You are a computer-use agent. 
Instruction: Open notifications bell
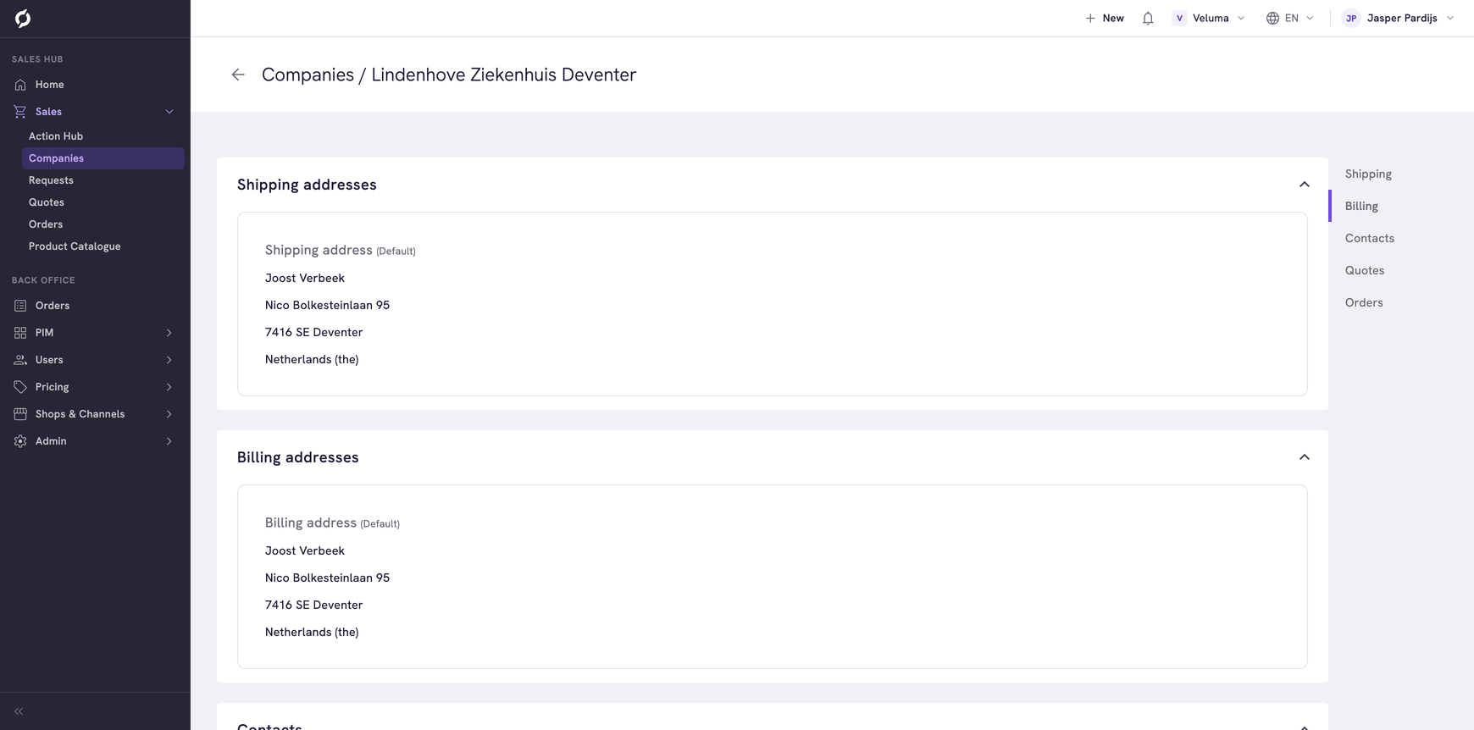point(1148,18)
